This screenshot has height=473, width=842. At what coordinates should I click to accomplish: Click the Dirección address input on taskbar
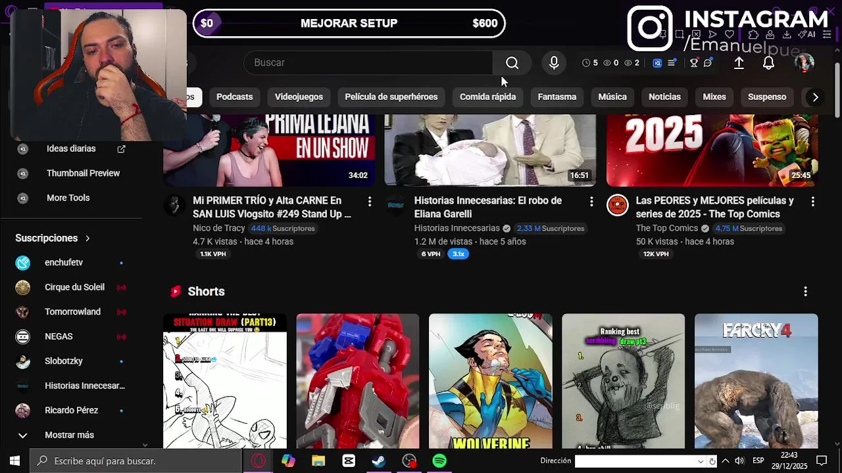click(x=635, y=461)
